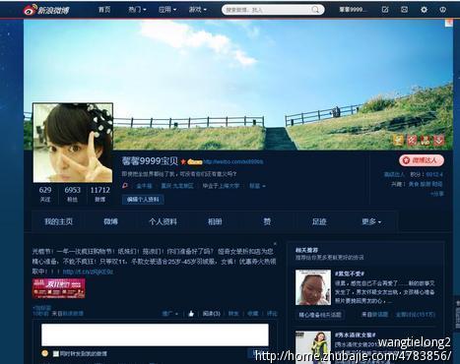Open the short t.cn link in the post
The image size is (460, 364).
coord(88,272)
